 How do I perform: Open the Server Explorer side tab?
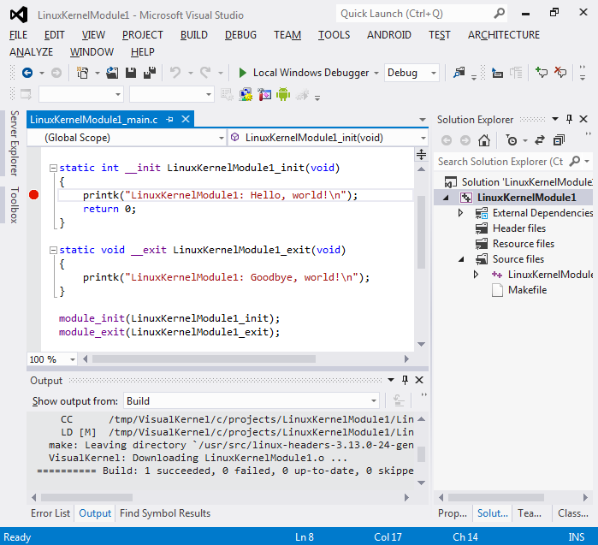click(x=14, y=144)
